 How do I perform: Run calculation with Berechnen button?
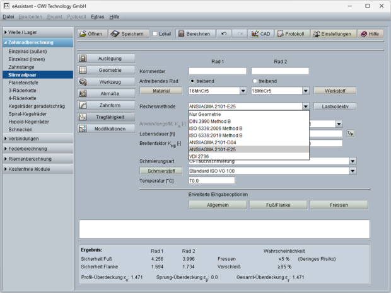pos(194,33)
